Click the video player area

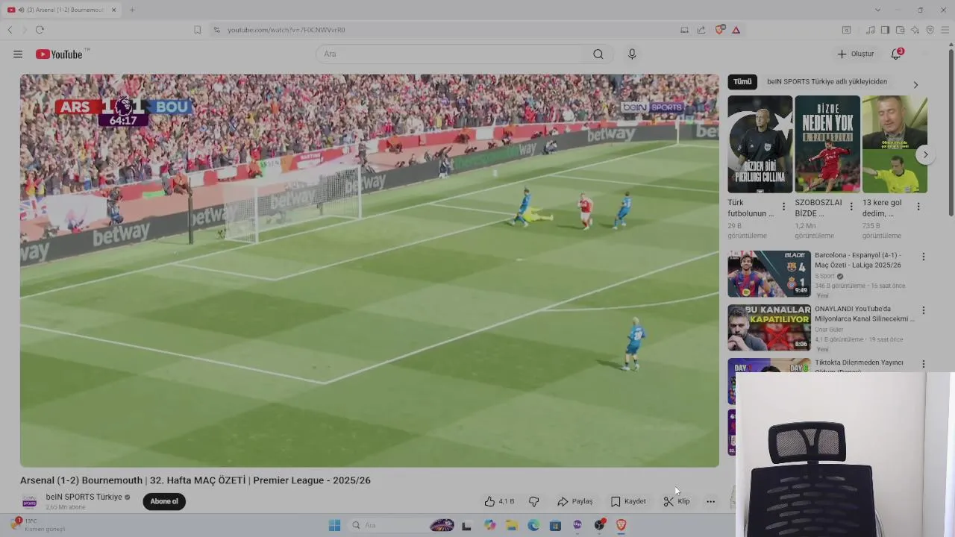pyautogui.click(x=369, y=271)
